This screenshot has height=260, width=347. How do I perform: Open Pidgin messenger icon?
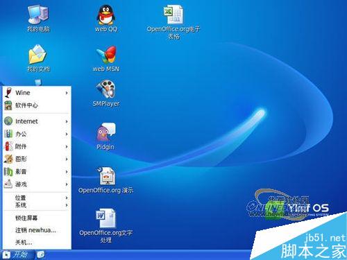[x=105, y=132]
